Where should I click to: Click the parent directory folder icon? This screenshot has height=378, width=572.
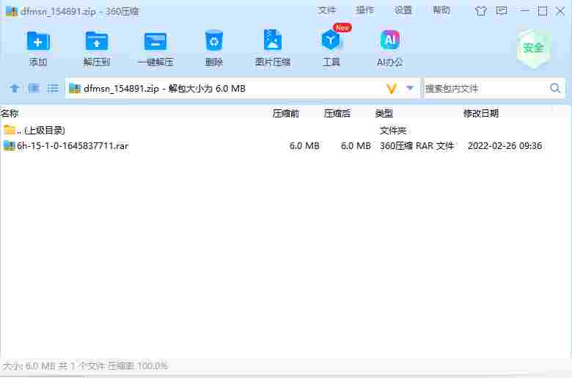point(9,130)
